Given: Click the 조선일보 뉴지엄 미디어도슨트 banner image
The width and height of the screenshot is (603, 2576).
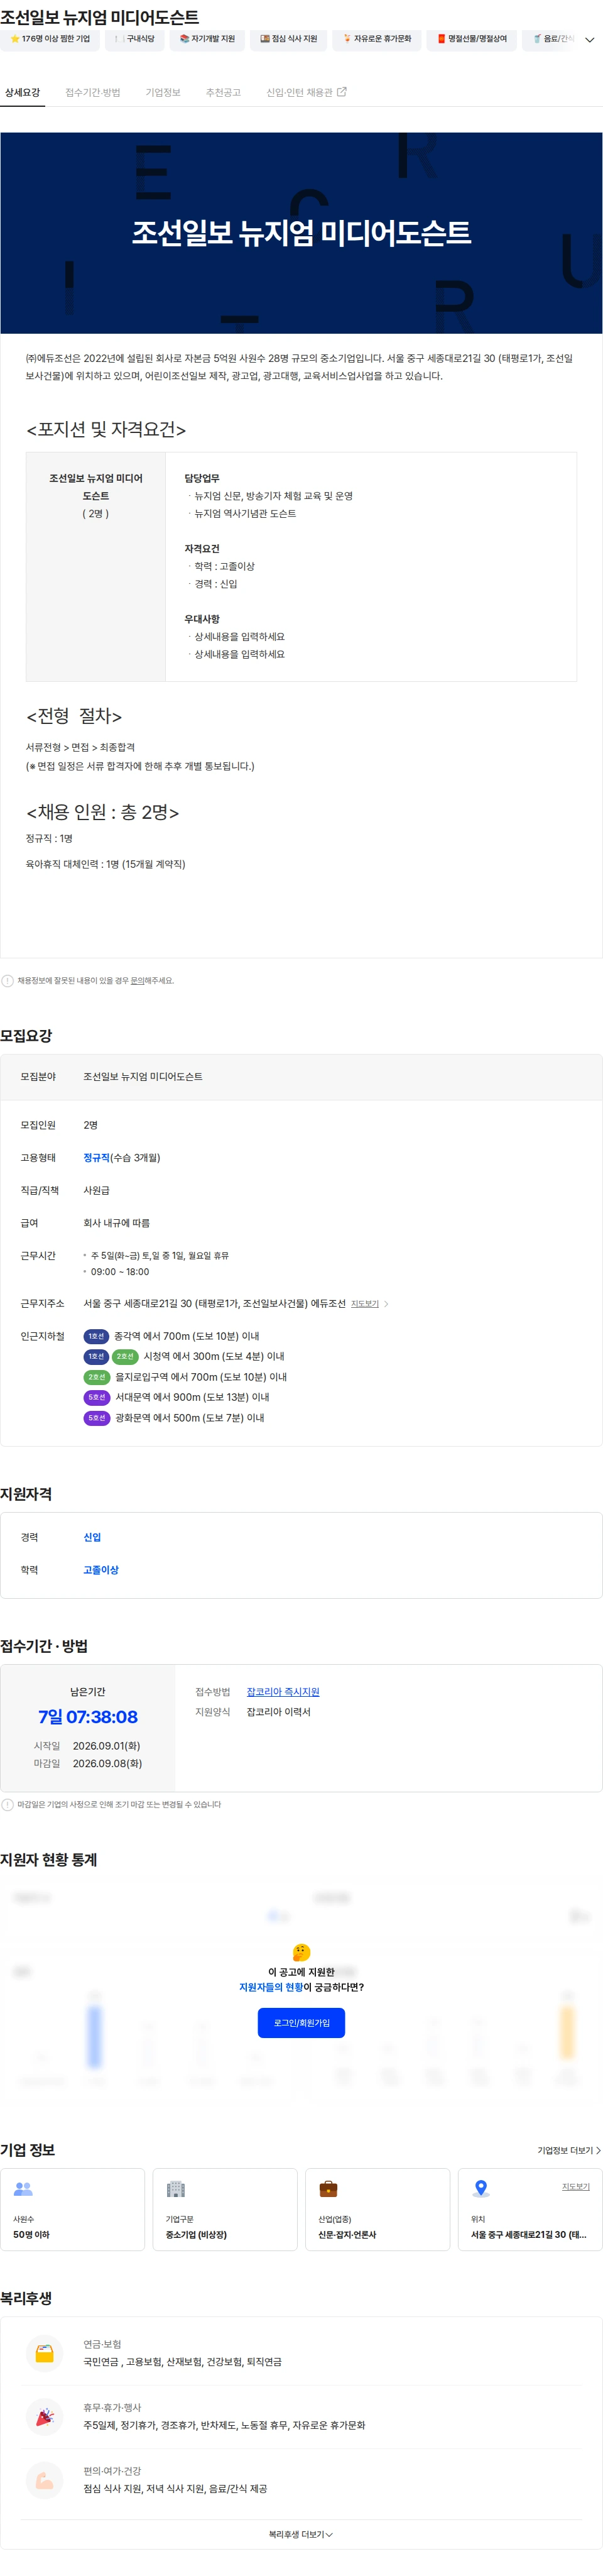Looking at the screenshot, I should point(301,233).
